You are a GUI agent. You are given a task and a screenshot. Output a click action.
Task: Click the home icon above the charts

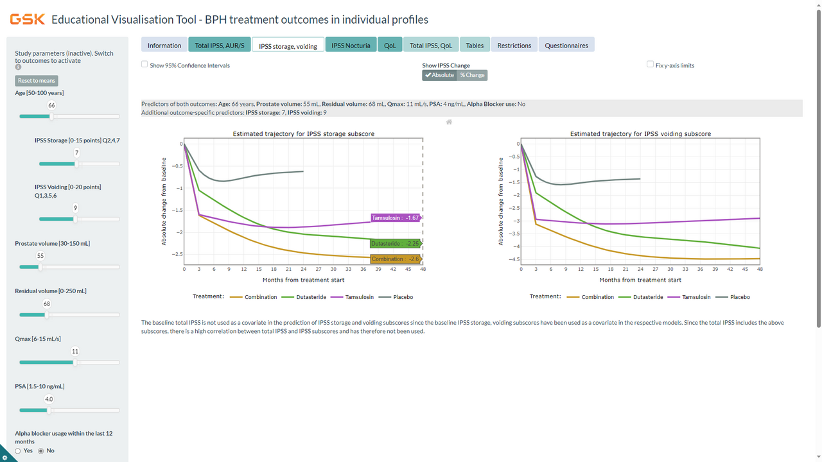[449, 122]
